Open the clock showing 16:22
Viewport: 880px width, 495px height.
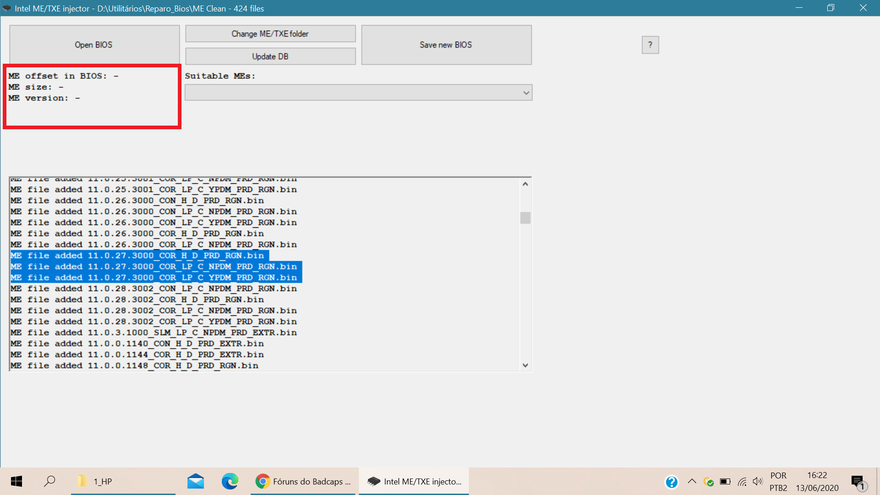[817, 482]
